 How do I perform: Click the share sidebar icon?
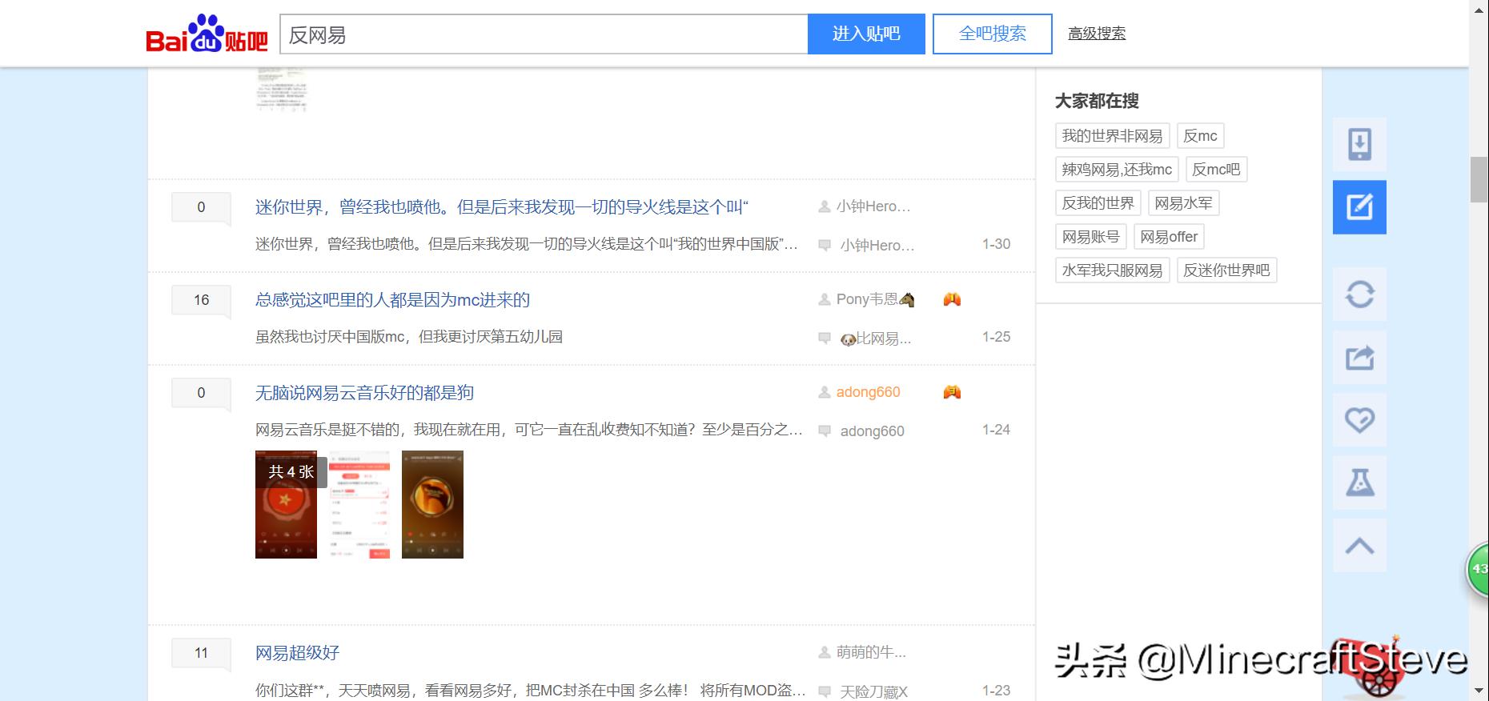[1359, 357]
